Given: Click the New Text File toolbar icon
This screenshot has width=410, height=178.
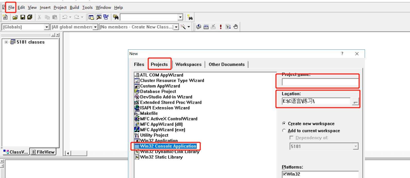Looking at the screenshot, I should pyautogui.click(x=5, y=17).
